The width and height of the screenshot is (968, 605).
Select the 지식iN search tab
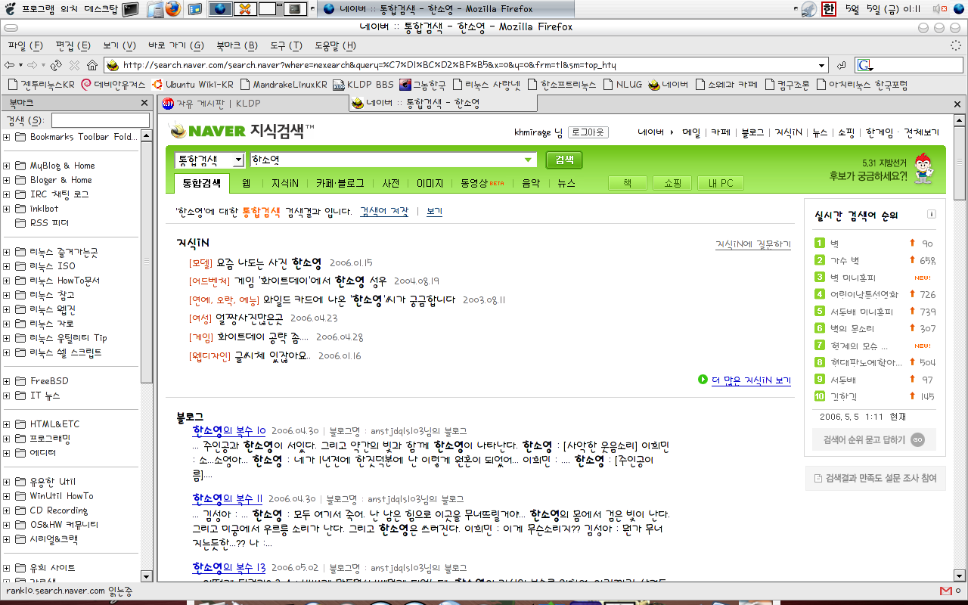click(x=285, y=183)
